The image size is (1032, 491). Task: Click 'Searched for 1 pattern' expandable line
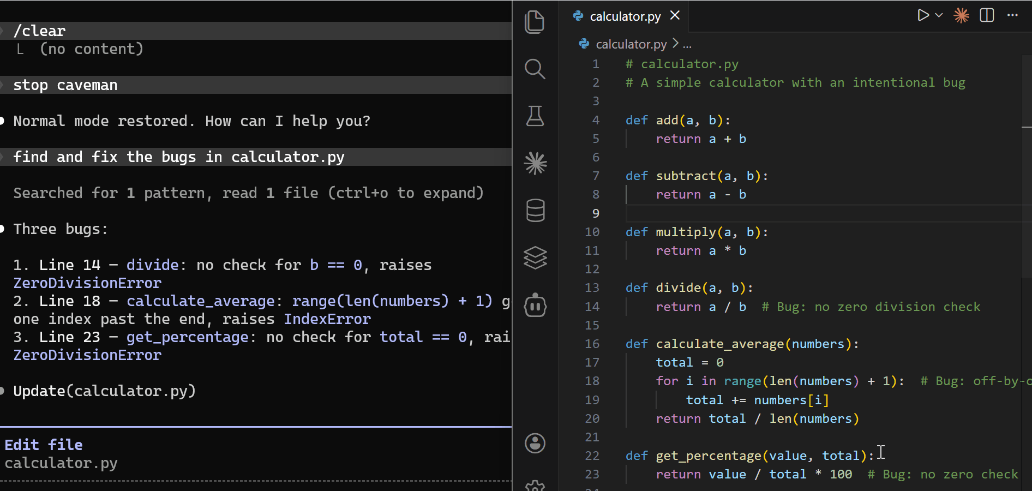248,193
